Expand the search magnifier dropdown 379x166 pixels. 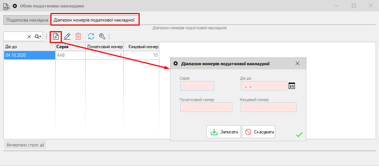[38, 37]
